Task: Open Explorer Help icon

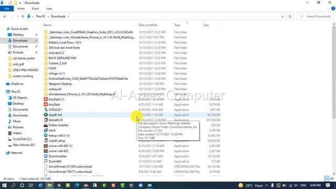Action: [333, 8]
